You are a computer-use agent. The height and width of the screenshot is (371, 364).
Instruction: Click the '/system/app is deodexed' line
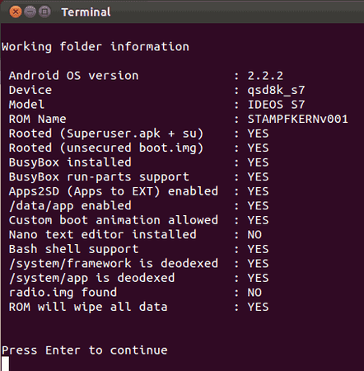pyautogui.click(x=138, y=279)
